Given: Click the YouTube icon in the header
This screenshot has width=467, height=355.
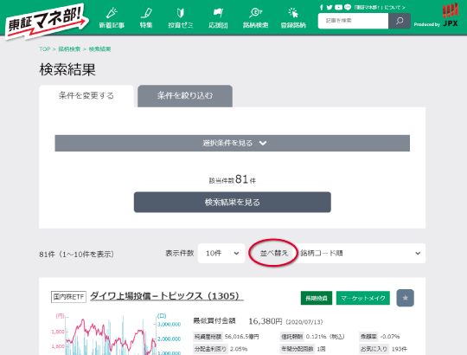Looking at the screenshot, I should coord(338,8).
